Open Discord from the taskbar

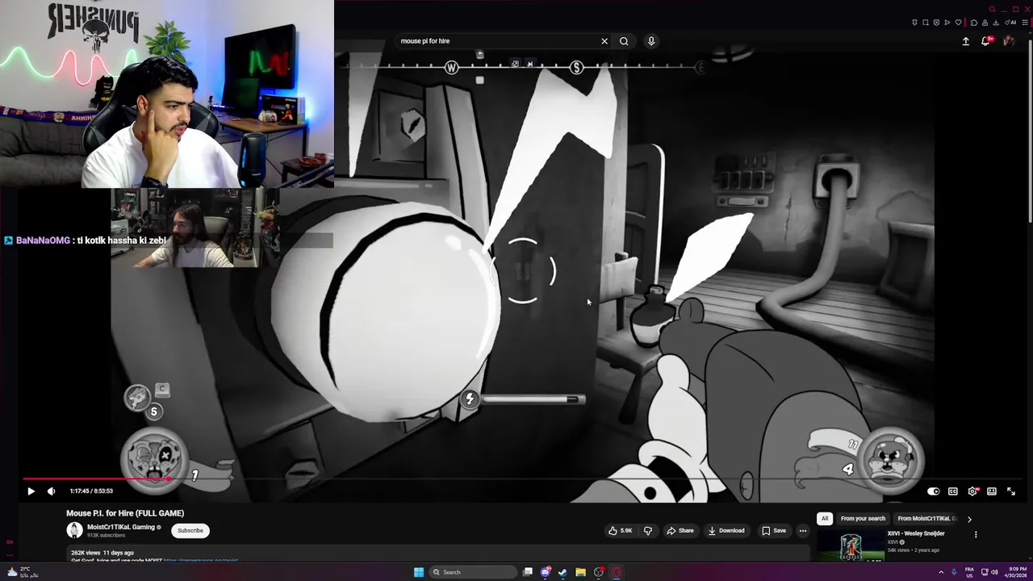[546, 572]
